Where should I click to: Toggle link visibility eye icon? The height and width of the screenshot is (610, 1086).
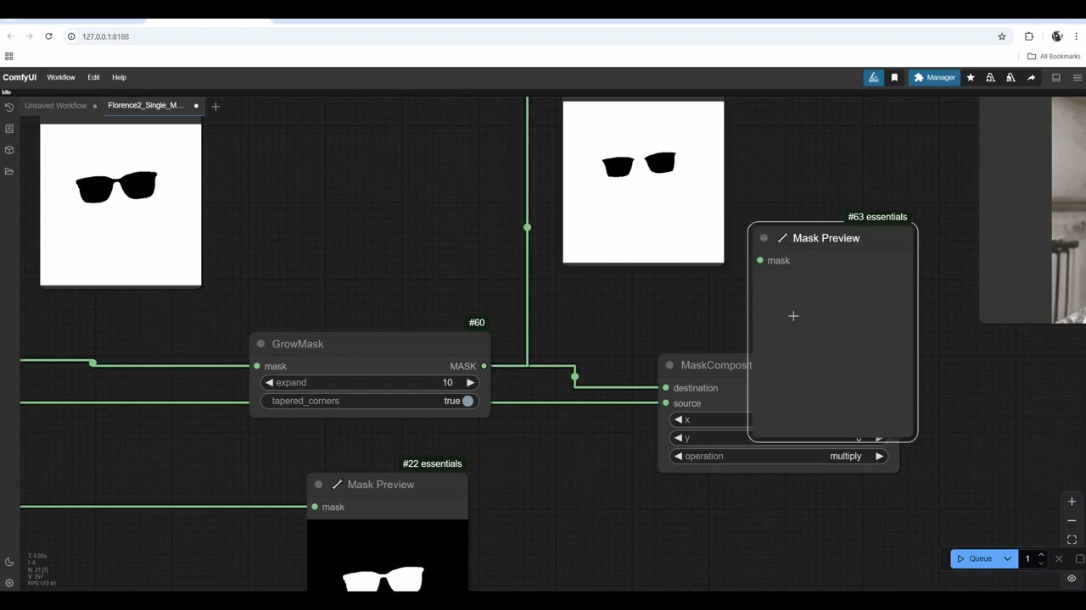[x=1072, y=579]
